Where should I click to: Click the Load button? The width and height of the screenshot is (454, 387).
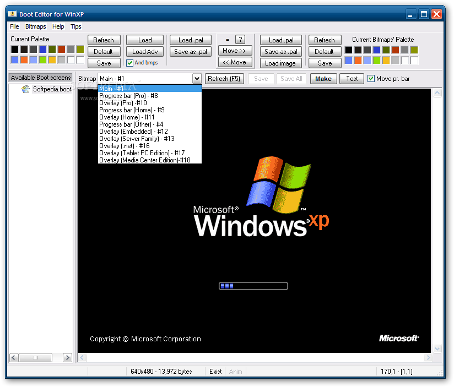[x=145, y=40]
